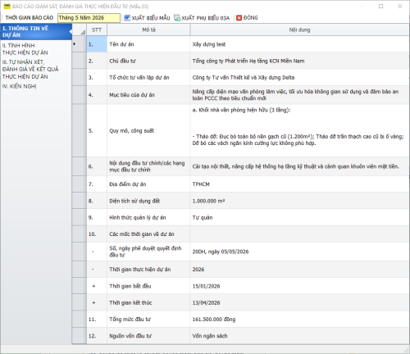Select row header of Địa điểm dự án
The width and height of the screenshot is (410, 354).
tap(80, 184)
